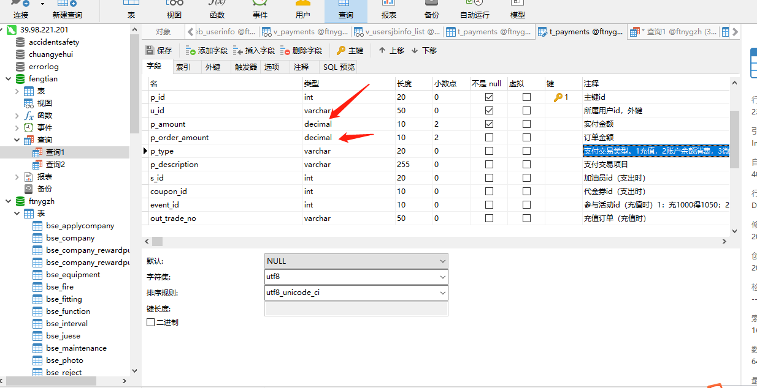The height and width of the screenshot is (388, 757).
Task: Switch to the 索引 (Index) tab
Action: (x=183, y=67)
